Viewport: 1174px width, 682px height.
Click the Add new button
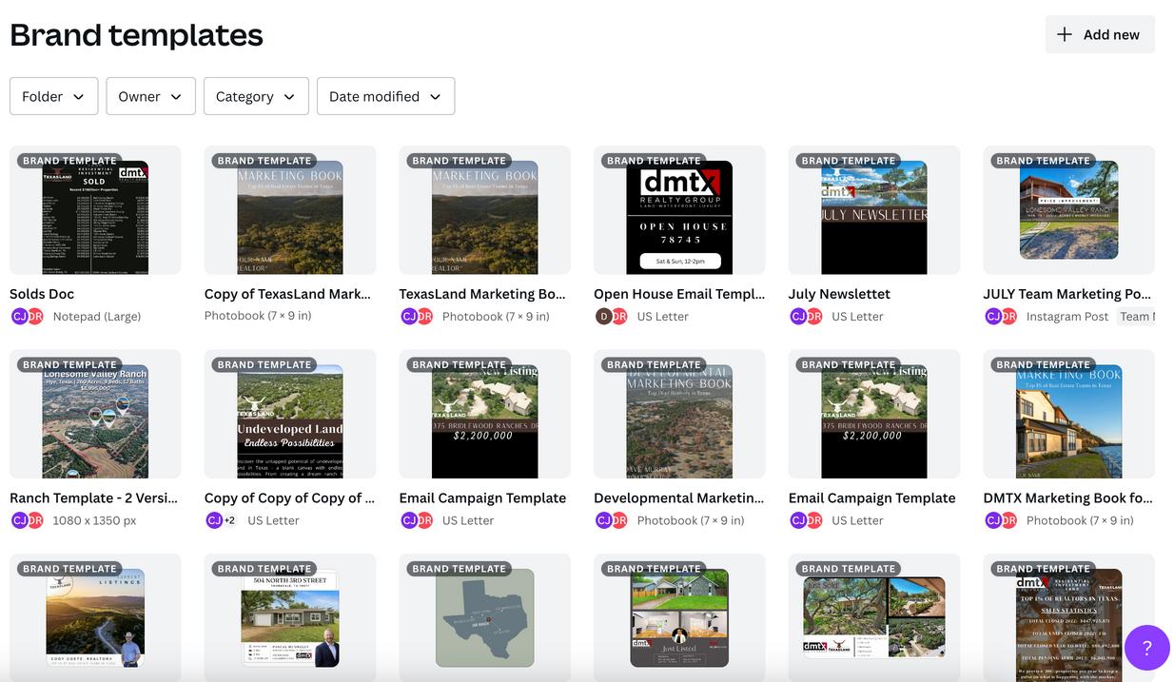pyautogui.click(x=1100, y=34)
